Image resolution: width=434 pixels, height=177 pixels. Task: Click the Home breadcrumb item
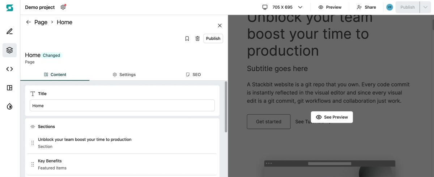(64, 22)
